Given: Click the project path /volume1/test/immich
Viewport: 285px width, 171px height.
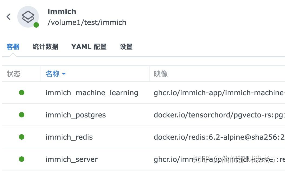Looking at the screenshot, I should click(87, 22).
